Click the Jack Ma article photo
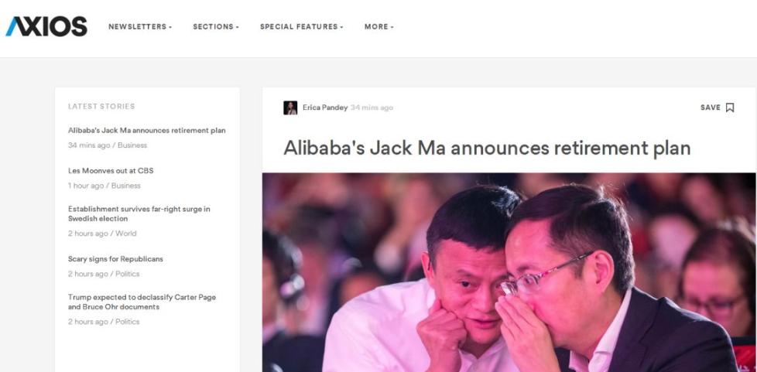Image resolution: width=757 pixels, height=372 pixels. 509,272
